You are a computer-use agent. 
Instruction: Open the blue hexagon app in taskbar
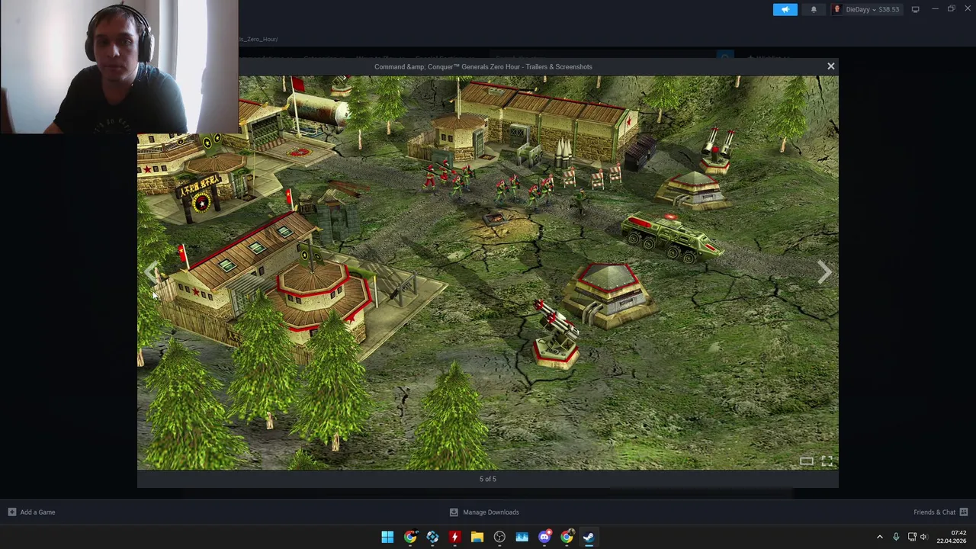pos(432,537)
